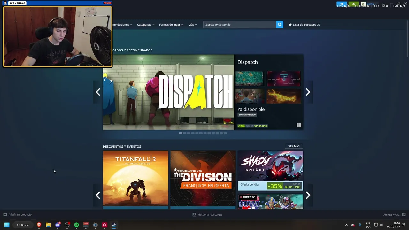Select the last featured carousel dot

click(x=225, y=133)
